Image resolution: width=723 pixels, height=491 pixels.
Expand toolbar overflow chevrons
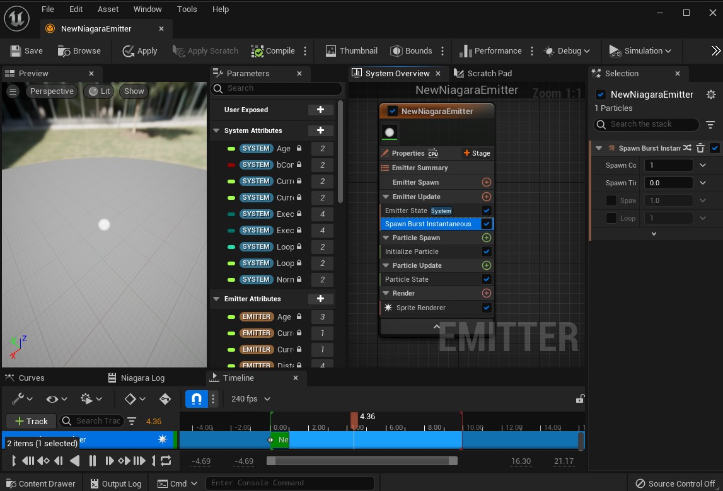[715, 50]
